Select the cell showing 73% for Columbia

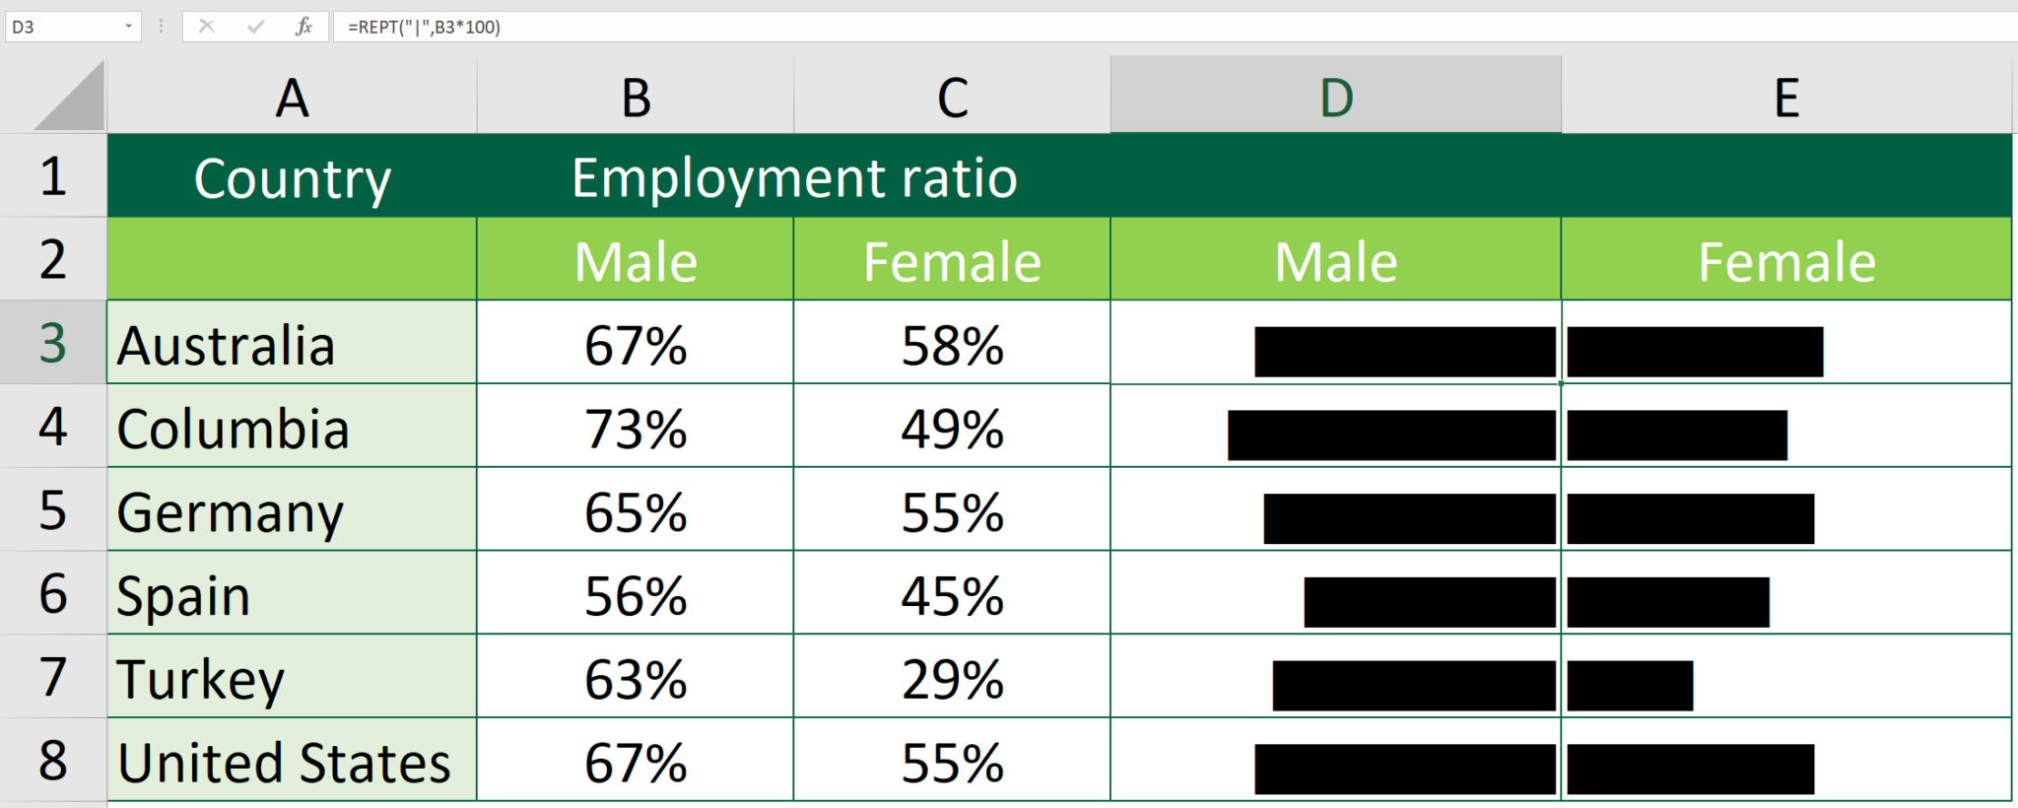[x=635, y=427]
